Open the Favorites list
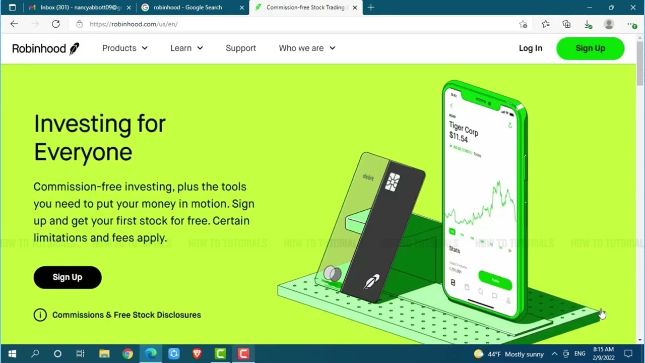Screen dimensions: 645x363 (545, 24)
